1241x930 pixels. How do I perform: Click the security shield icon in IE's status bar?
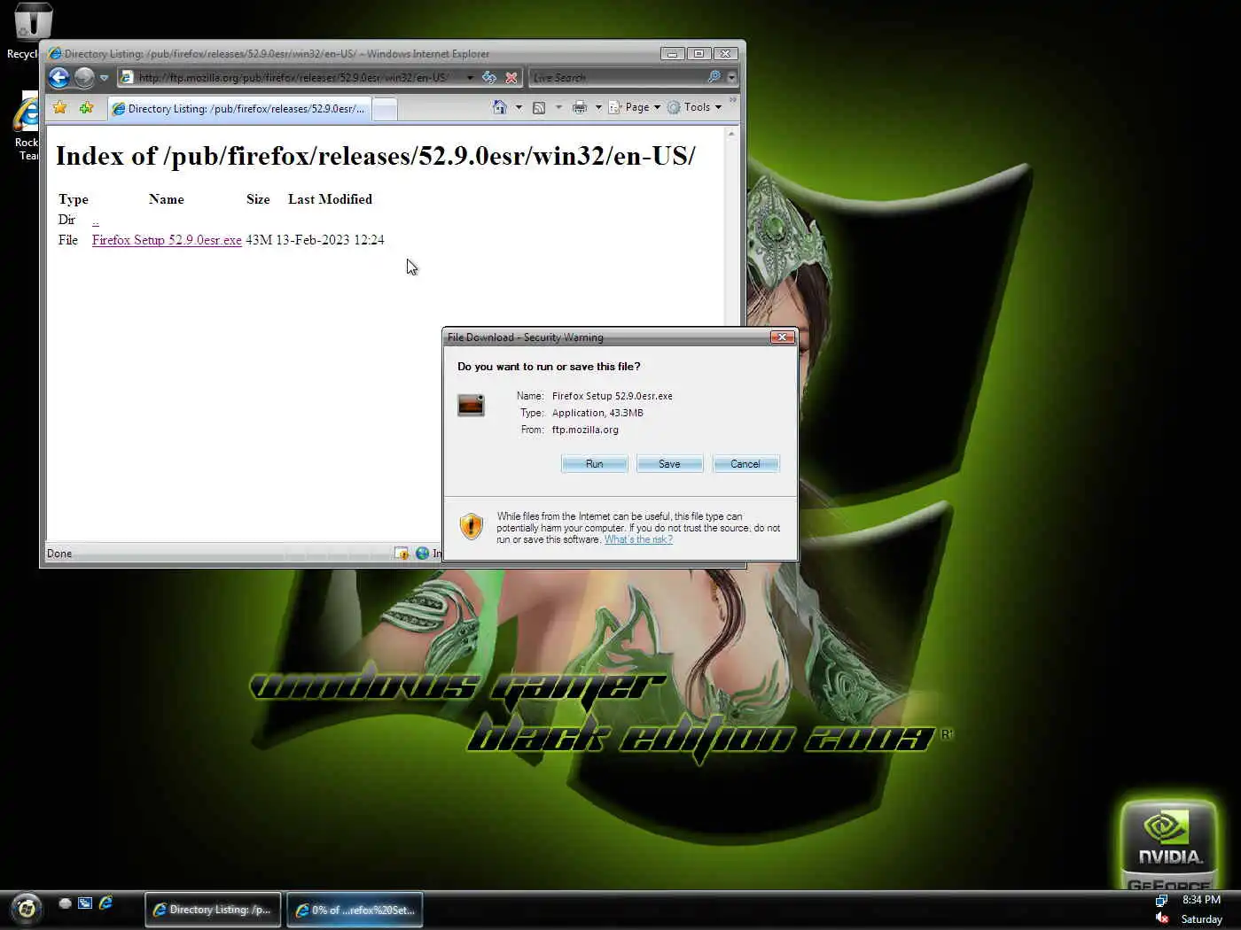click(x=402, y=554)
